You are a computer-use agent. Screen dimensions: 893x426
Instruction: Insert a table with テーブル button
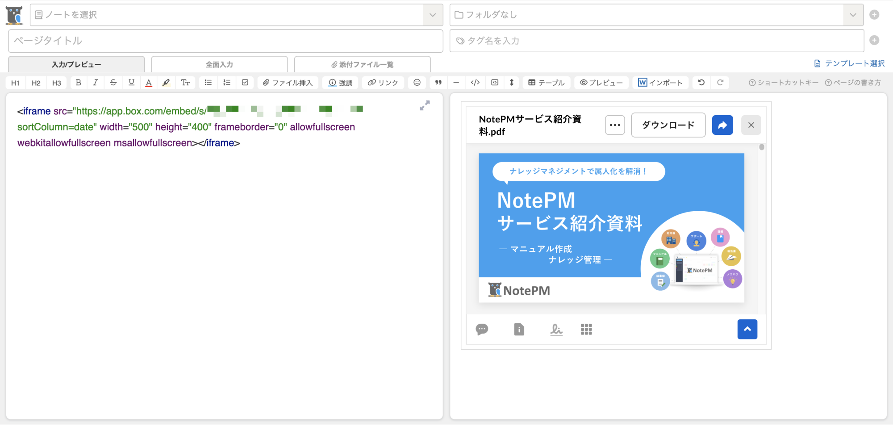pyautogui.click(x=547, y=83)
